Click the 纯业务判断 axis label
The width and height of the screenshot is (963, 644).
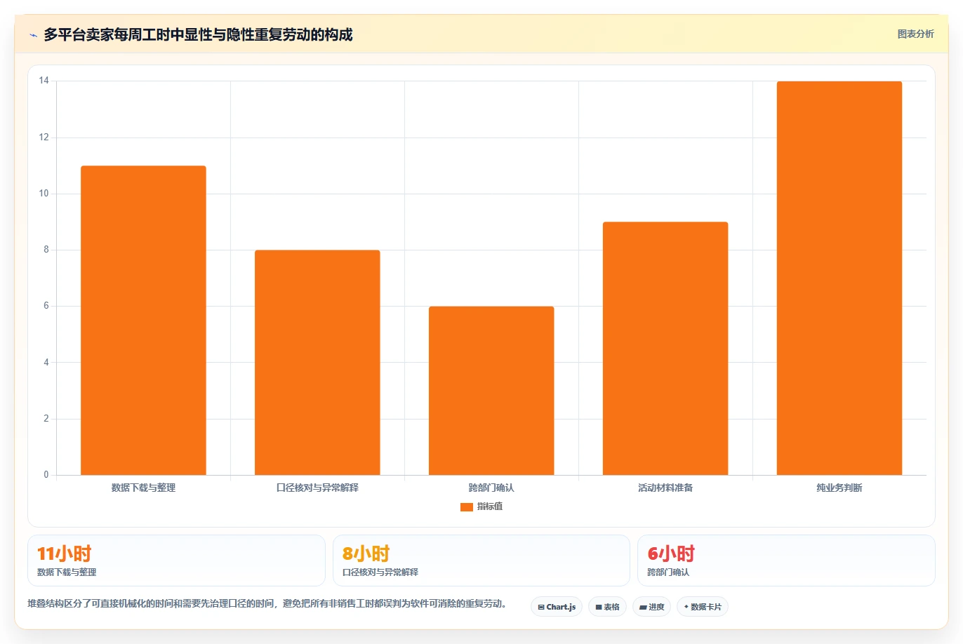coord(839,488)
